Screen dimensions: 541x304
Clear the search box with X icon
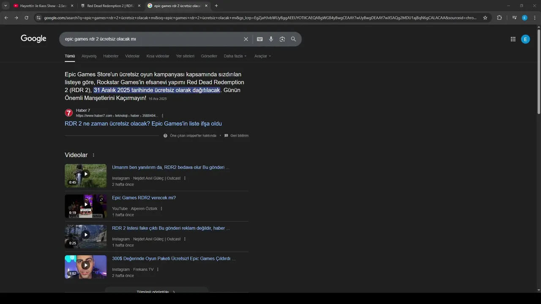tap(246, 39)
